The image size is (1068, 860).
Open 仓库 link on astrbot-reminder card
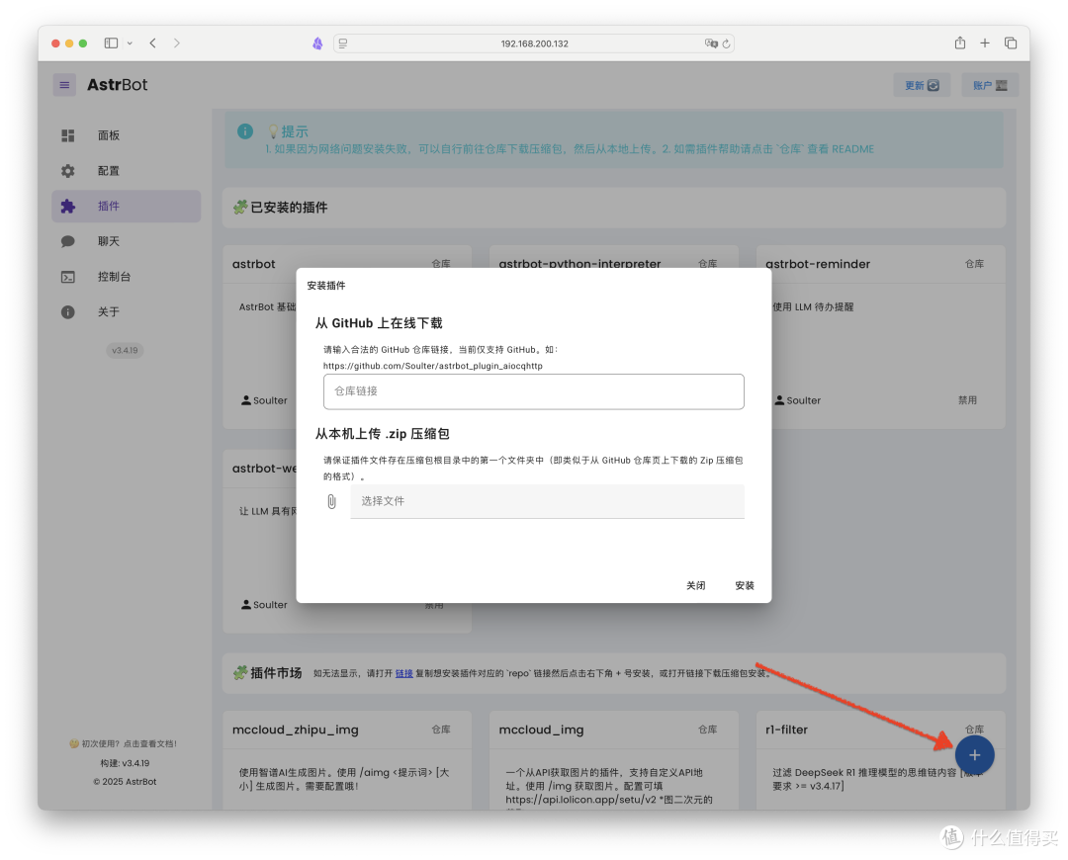click(974, 264)
